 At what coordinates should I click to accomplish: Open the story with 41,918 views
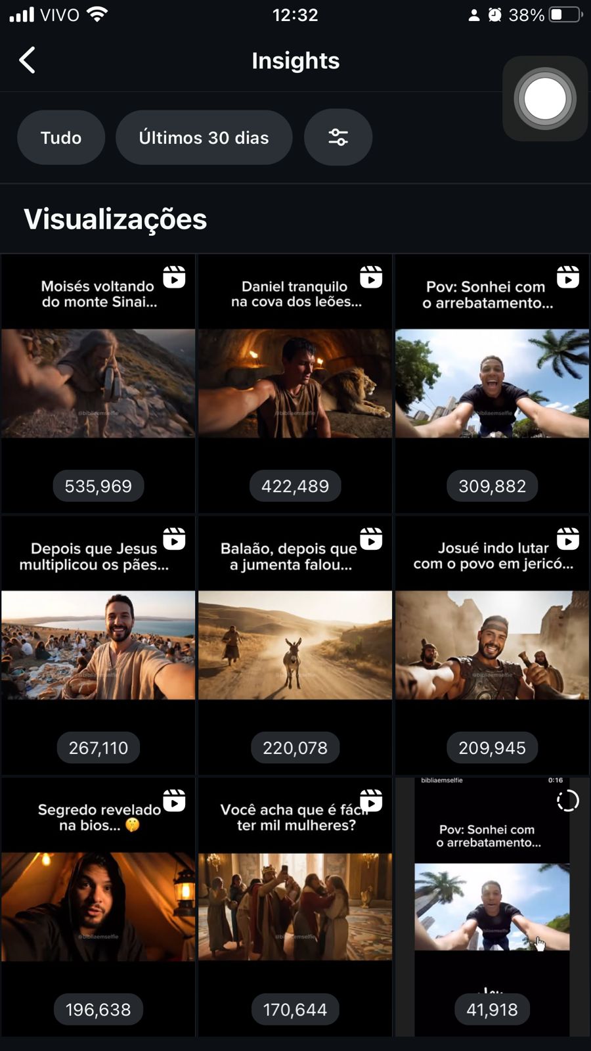pos(492,906)
